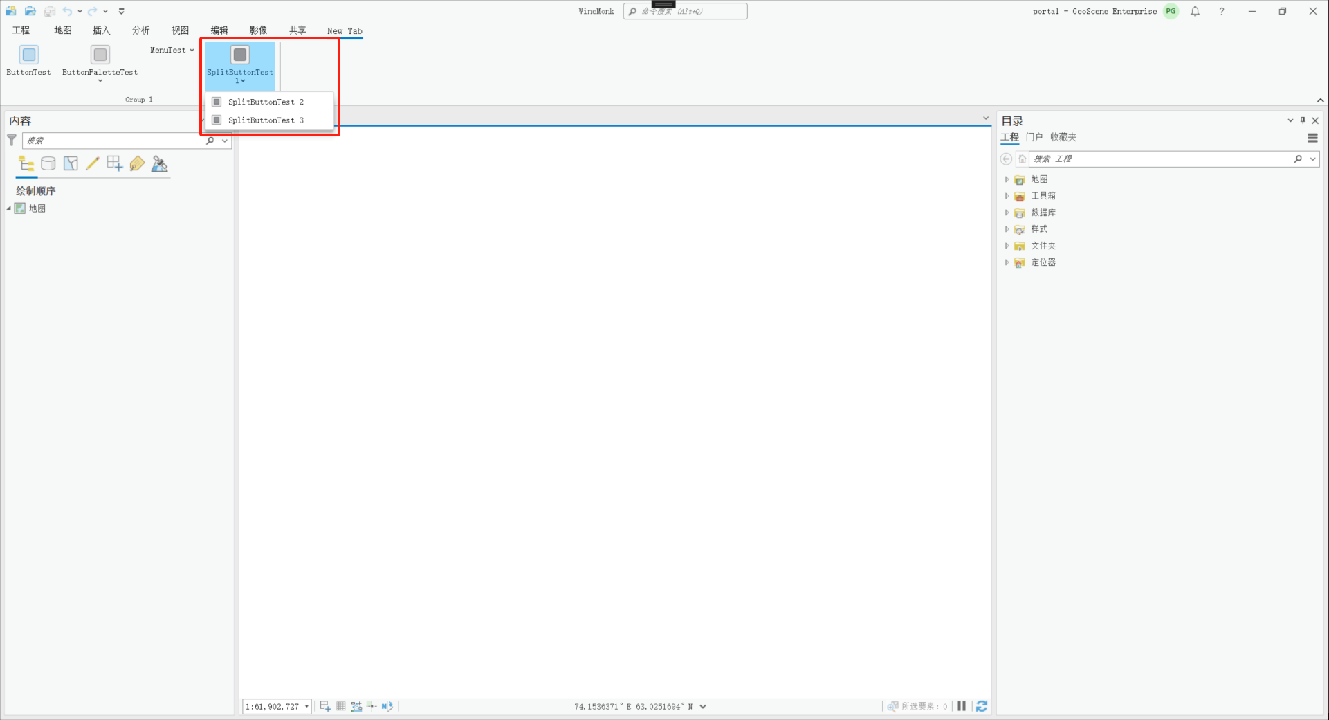The image size is (1329, 720).
Task: Select List By Drawing Order icon
Action: (x=26, y=164)
